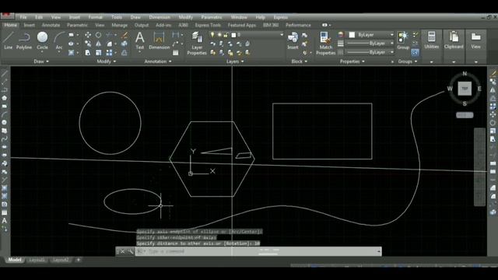The height and width of the screenshot is (280, 498).
Task: Expand the Layers panel
Action: coord(235,61)
